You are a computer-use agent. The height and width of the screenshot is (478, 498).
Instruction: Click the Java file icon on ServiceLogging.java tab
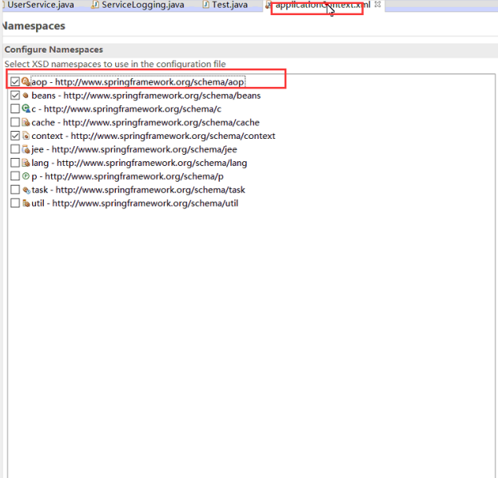pyautogui.click(x=94, y=5)
